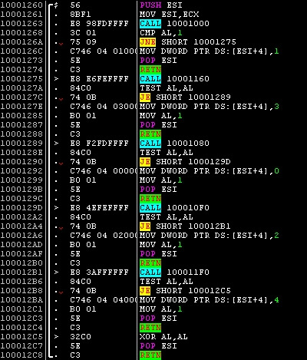This screenshot has width=307, height=360.
Task: Click JNE SHORT 10001275 instruction
Action: click(x=188, y=41)
